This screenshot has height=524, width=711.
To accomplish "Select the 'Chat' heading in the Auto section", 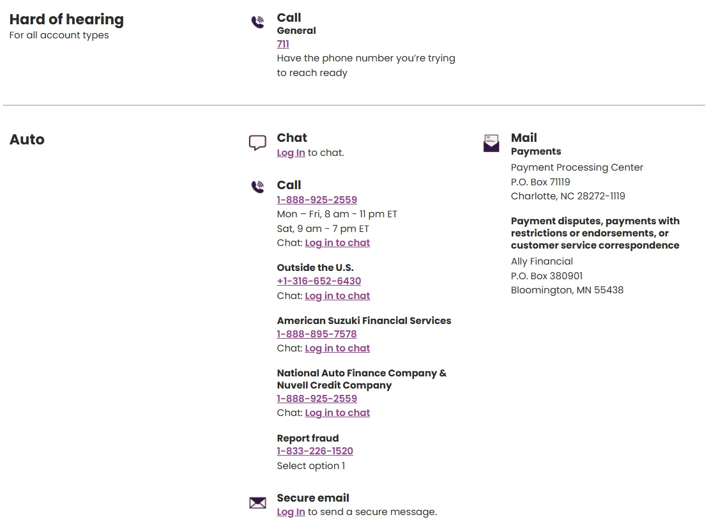I will pos(292,137).
